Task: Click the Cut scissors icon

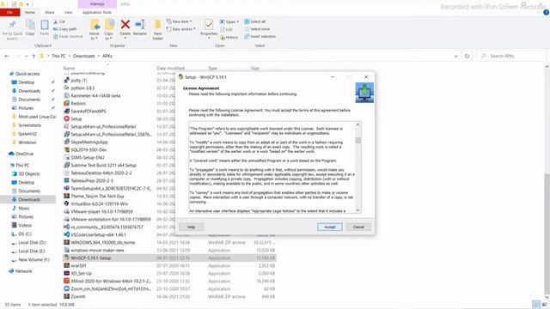Action: click(x=55, y=21)
